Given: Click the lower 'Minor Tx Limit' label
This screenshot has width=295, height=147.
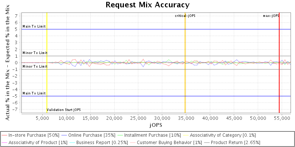Looking at the screenshot, I should [x=35, y=67].
